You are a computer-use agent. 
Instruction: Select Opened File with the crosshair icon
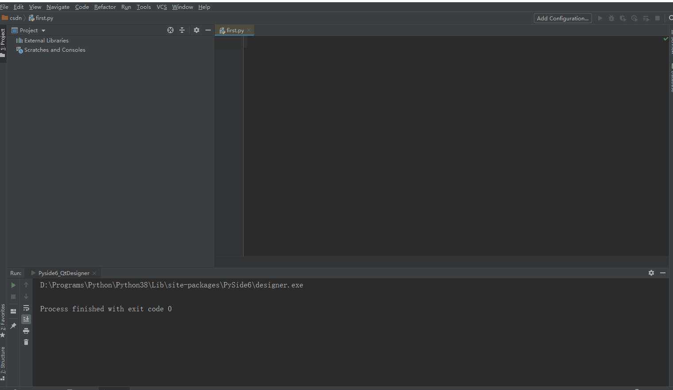[x=170, y=30]
